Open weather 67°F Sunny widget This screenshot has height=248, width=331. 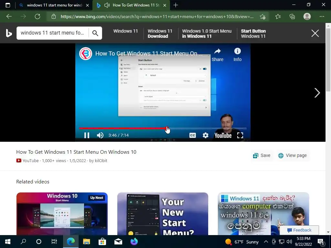pos(242,242)
